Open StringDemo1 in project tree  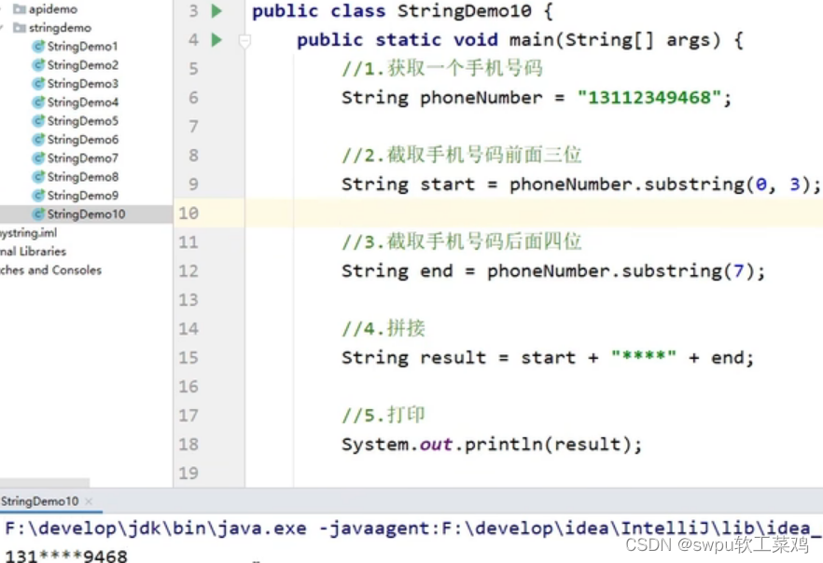82,47
